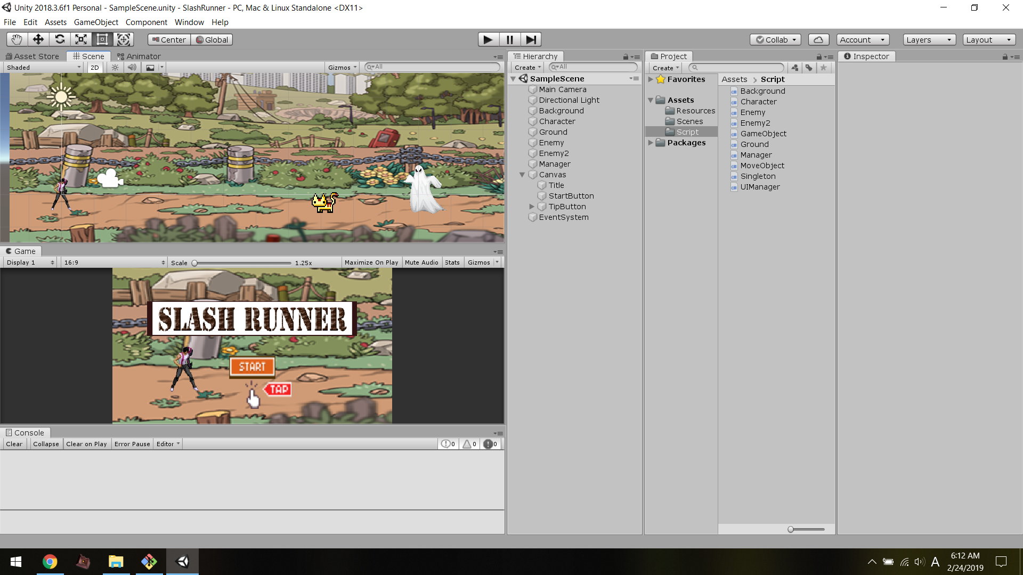The width and height of the screenshot is (1023, 575).
Task: Toggle Error Pause in Console
Action: coord(132,444)
